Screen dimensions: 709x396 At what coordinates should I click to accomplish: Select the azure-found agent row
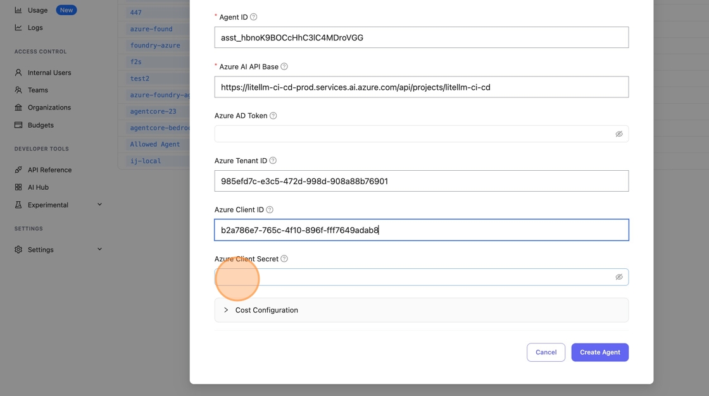[151, 29]
